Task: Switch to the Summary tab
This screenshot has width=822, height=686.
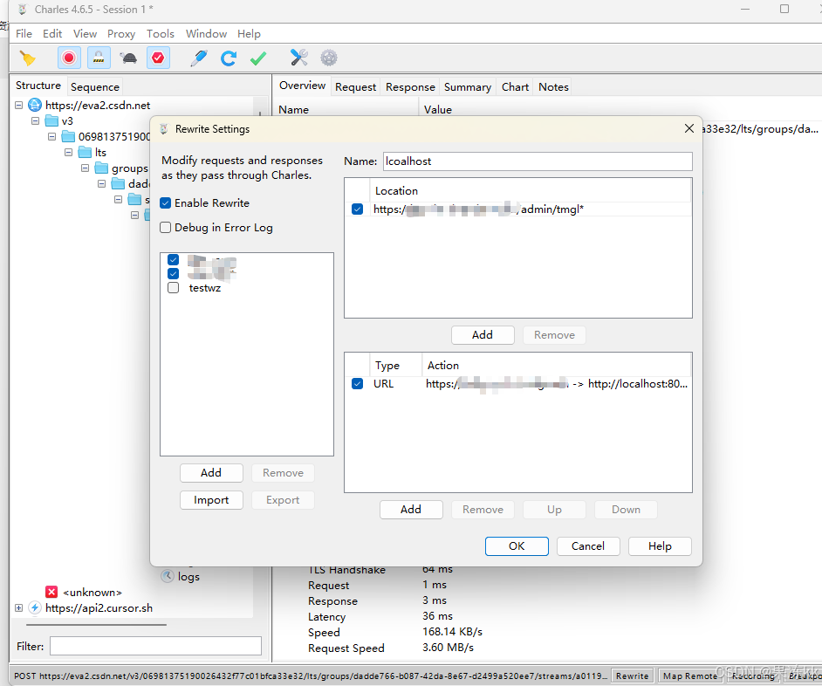Action: coord(468,87)
